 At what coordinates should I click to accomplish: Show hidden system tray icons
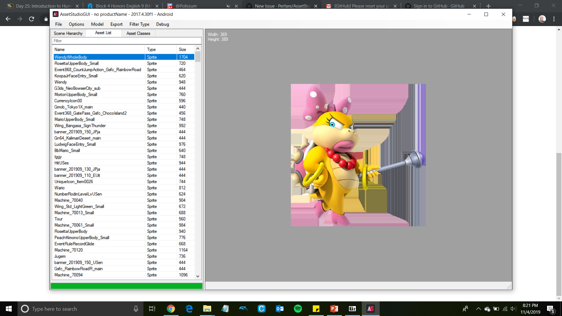pyautogui.click(x=478, y=309)
